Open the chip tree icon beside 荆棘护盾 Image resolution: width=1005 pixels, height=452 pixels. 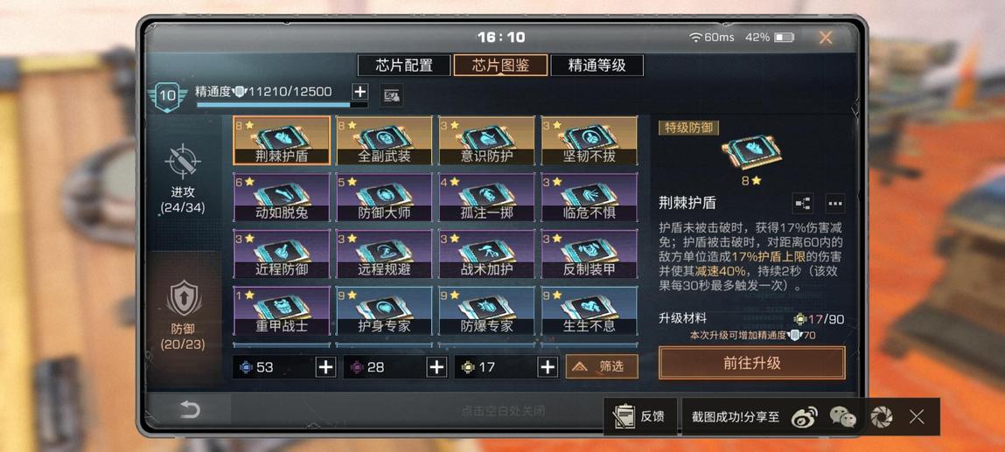pyautogui.click(x=802, y=203)
